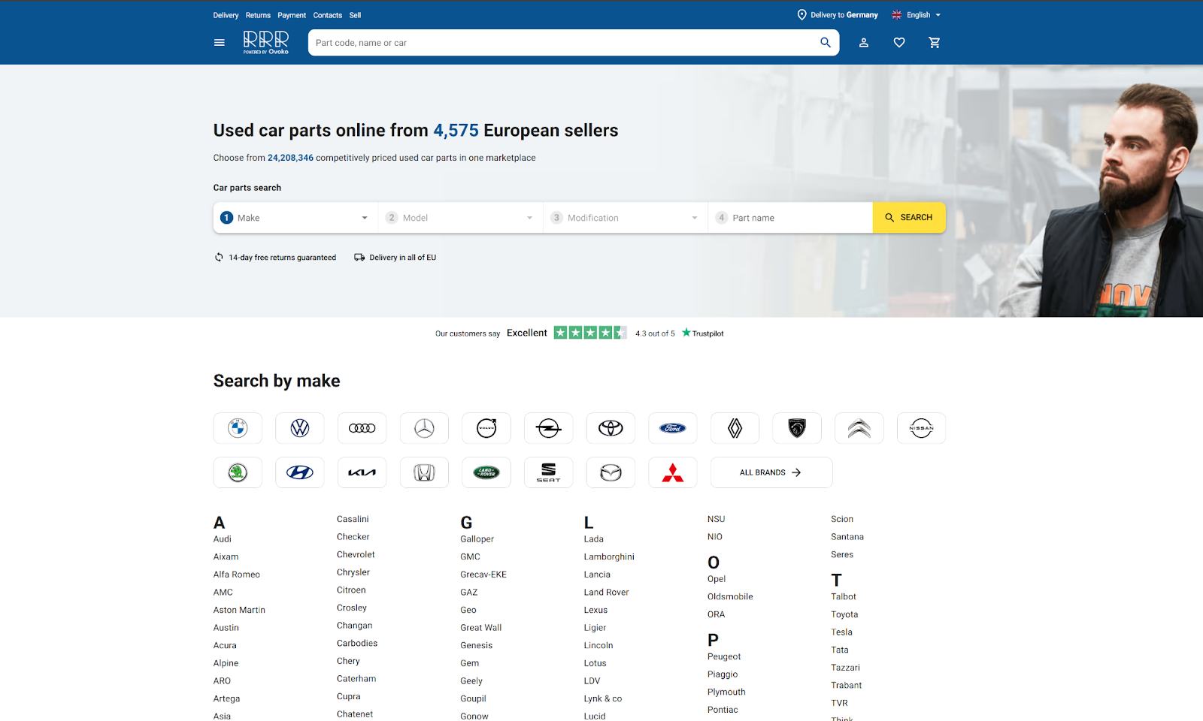Viewport: 1203px width, 721px height.
Task: Select the BMW brand logo
Action: (238, 428)
